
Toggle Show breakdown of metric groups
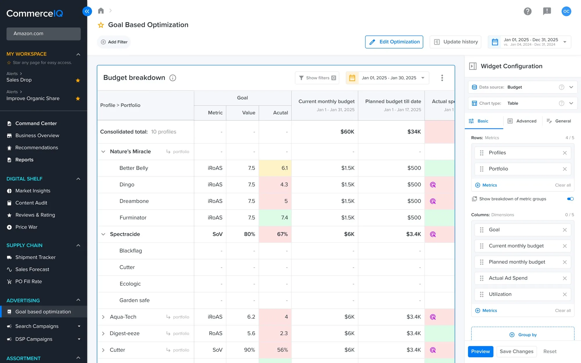570,199
